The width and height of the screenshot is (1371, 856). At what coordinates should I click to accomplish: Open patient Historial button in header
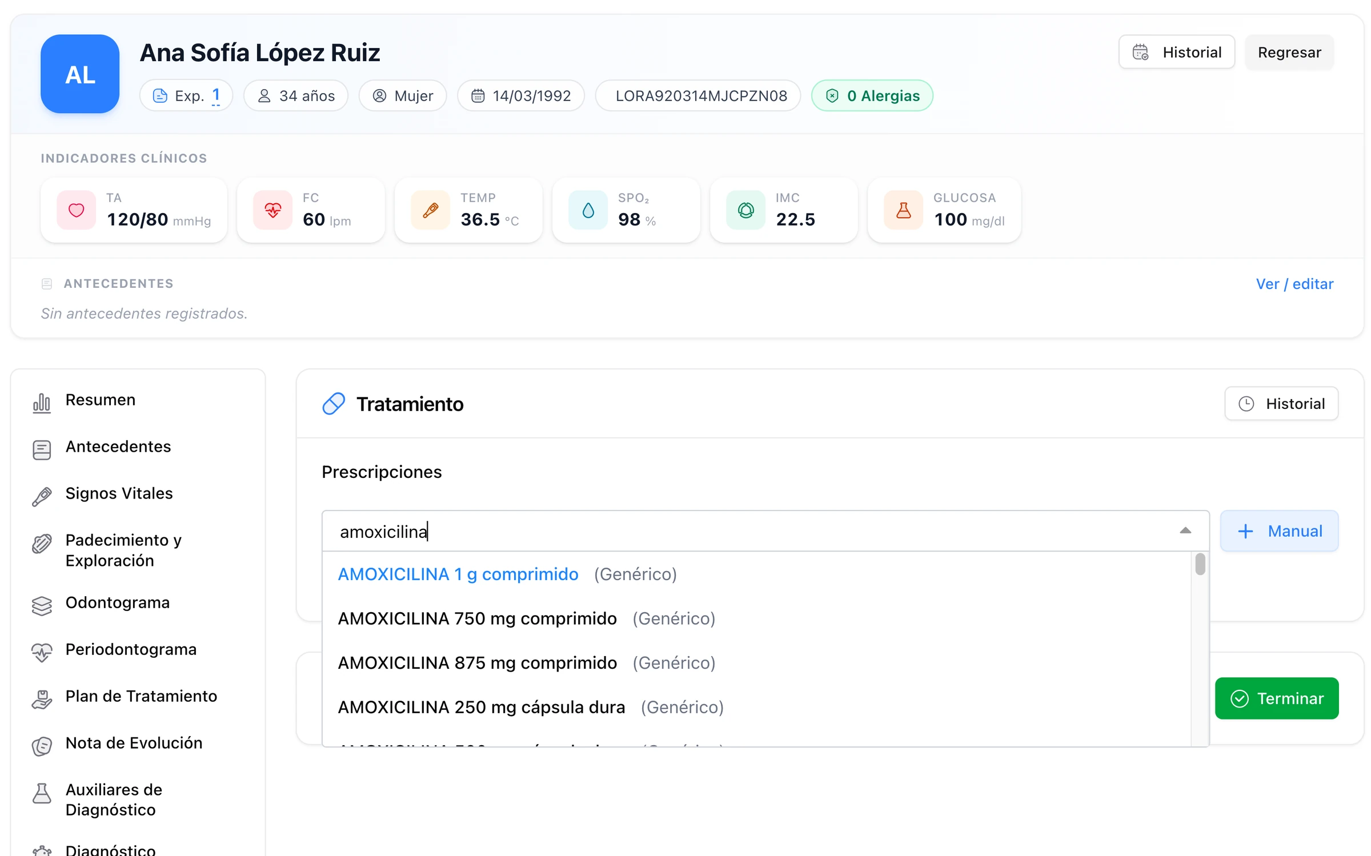click(1176, 52)
